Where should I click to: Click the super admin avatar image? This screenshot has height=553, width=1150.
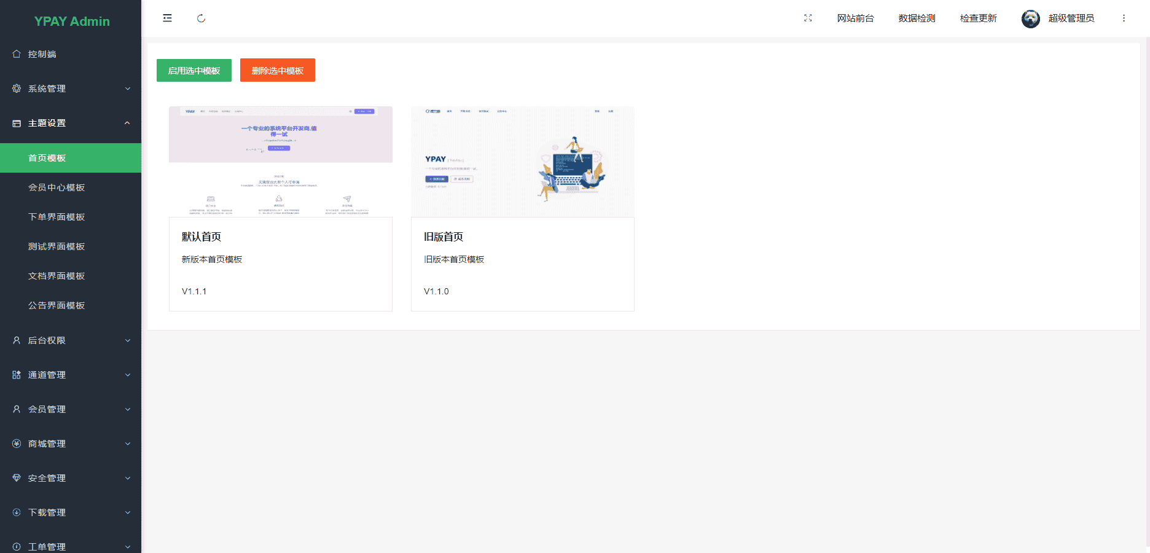1030,18
